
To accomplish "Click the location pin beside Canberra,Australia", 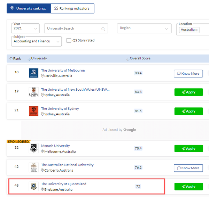I will pyautogui.click(x=42, y=170).
